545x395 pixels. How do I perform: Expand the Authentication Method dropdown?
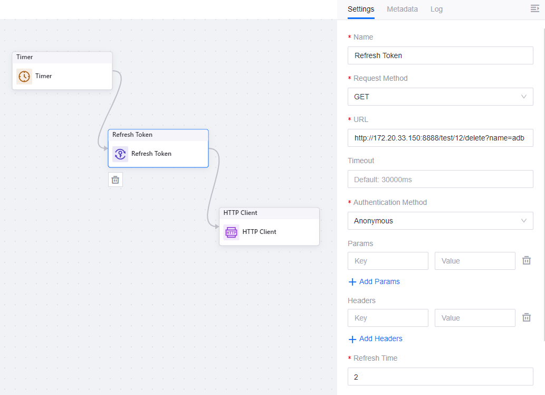[440, 221]
